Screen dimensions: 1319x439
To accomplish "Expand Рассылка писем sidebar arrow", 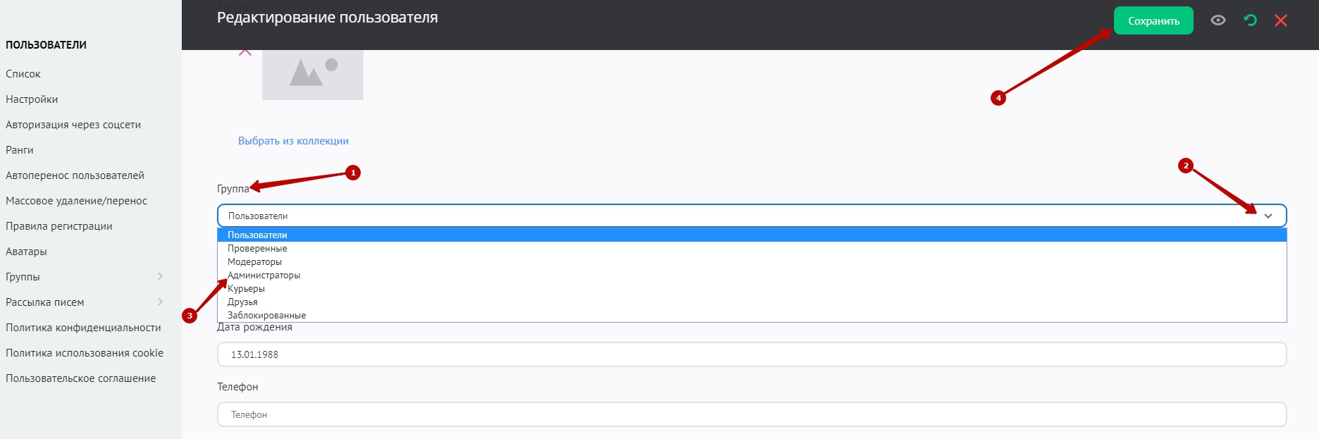I will (160, 302).
